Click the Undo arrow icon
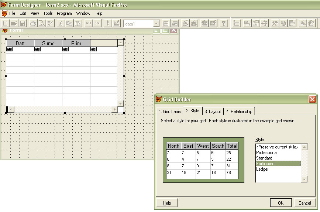Viewport: 320px width, 212px height. pos(88,23)
